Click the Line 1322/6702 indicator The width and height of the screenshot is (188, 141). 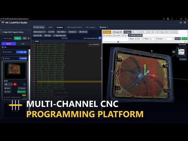[x=94, y=44]
